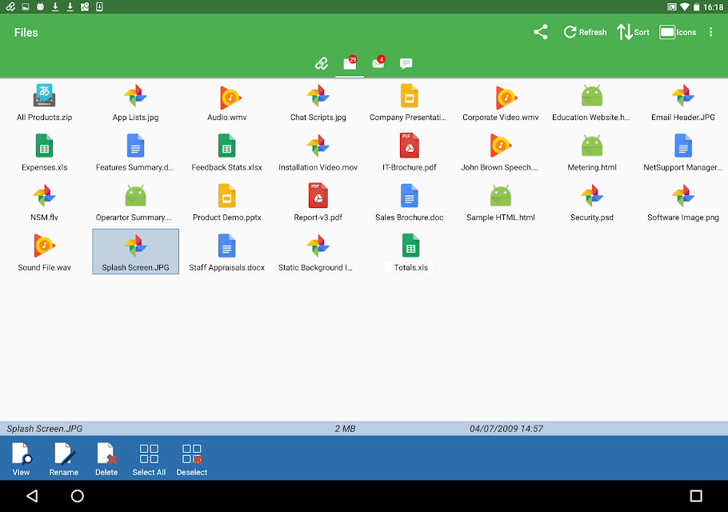Open the three-dot overflow menu
728x512 pixels.
711,32
